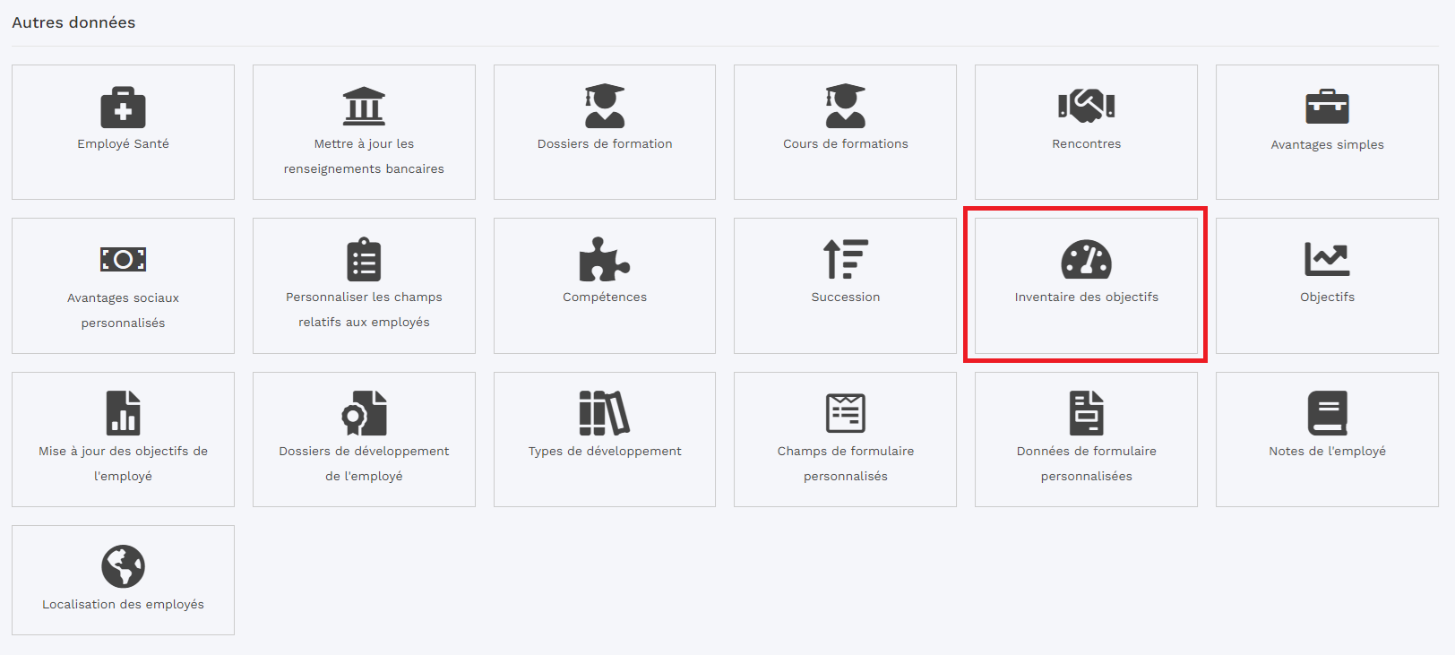Open the bank building icon for bank details
Viewport: 1455px width, 655px height.
pyautogui.click(x=364, y=107)
